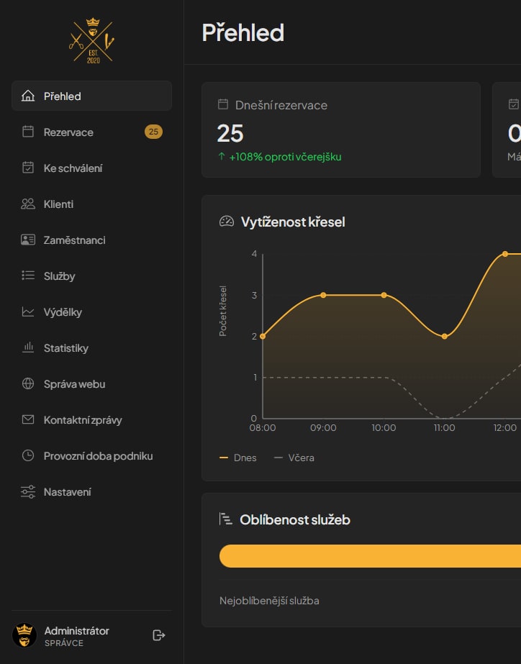This screenshot has height=664, width=521.
Task: Go to Ke schválení page
Action: [73, 168]
